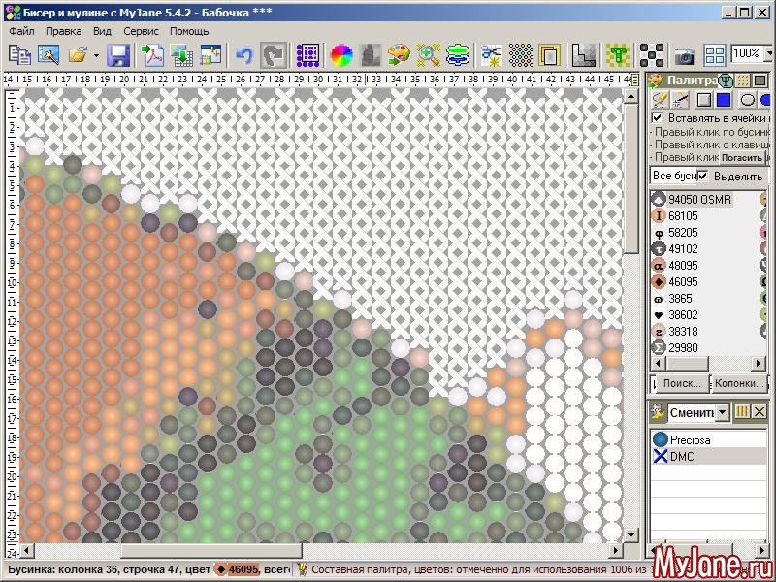Toggle the 'Выделить' checkbox

tap(703, 176)
